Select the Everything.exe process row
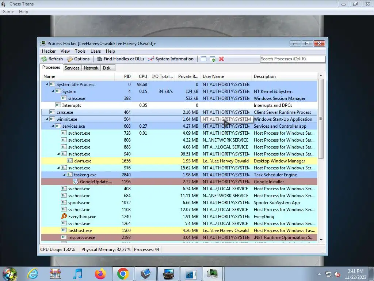This screenshot has height=281, width=374. point(179,217)
